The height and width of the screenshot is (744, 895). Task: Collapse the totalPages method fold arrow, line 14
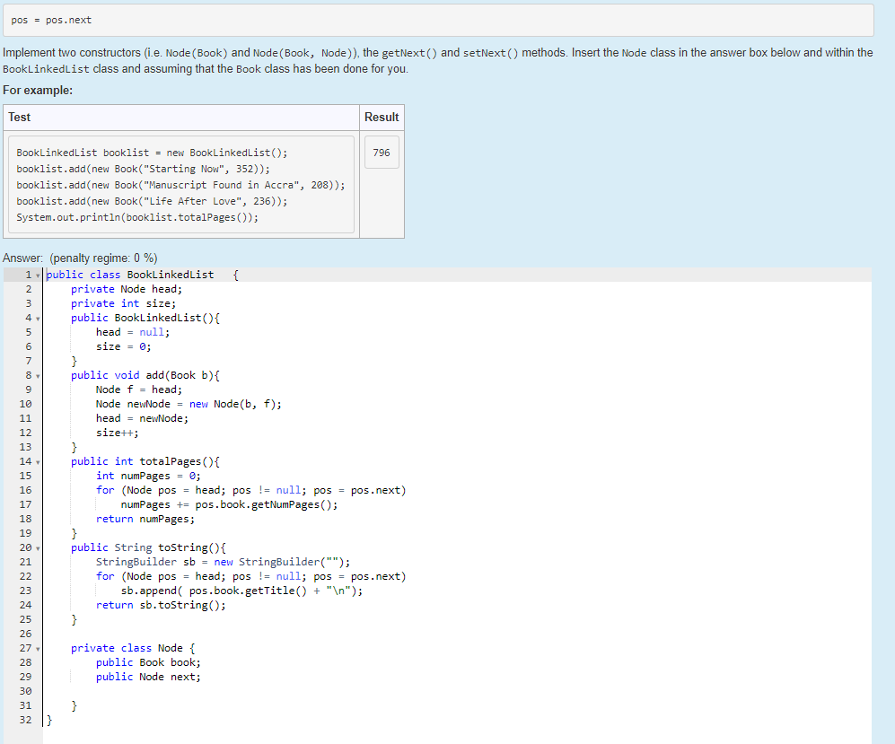pos(39,462)
